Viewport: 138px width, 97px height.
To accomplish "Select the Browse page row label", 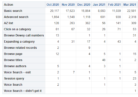I will 13,54.
